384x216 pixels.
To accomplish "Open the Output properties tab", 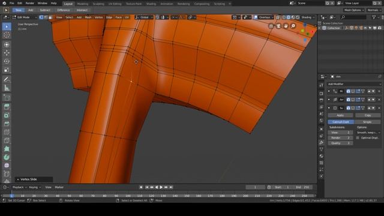I will tap(322, 100).
